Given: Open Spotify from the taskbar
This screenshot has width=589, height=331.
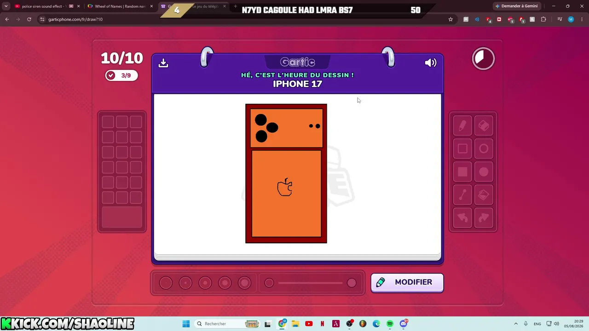Looking at the screenshot, I should coord(390,324).
